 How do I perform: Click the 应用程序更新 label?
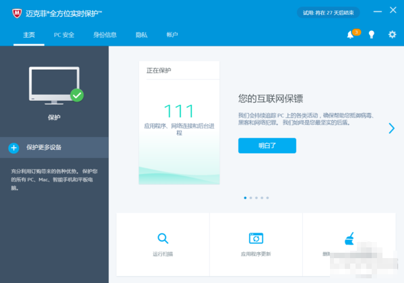click(x=256, y=254)
